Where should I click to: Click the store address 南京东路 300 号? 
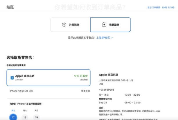[116, 80]
